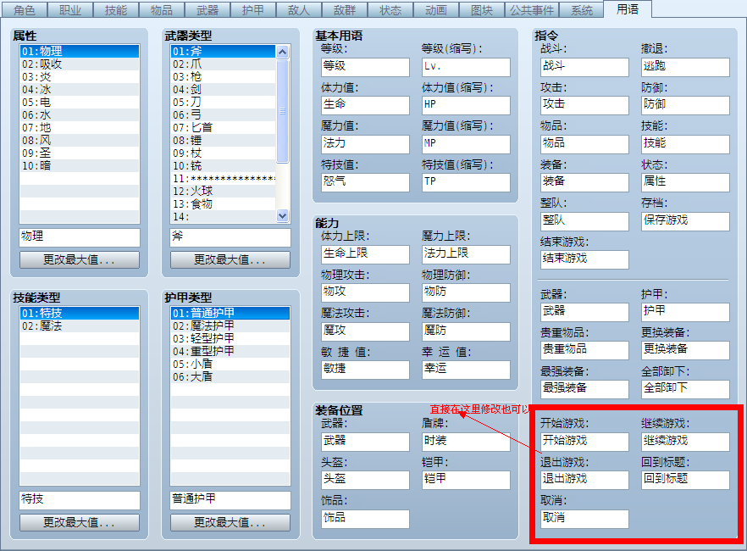This screenshot has height=551, width=747.
Task: Go to the 武器 tab
Action: pos(207,10)
